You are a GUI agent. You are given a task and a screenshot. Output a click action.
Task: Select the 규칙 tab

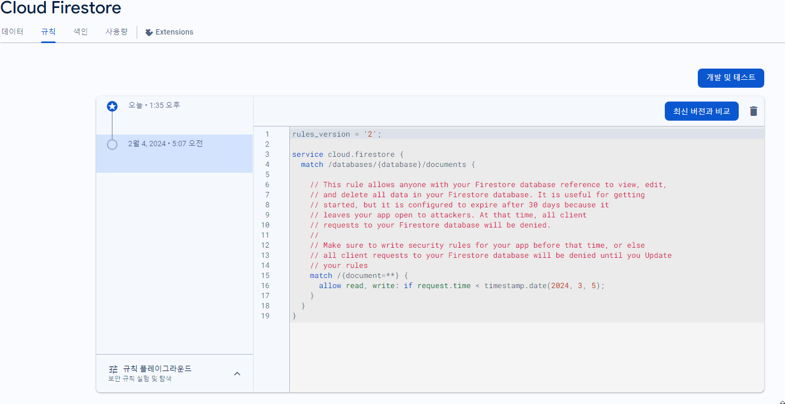pyautogui.click(x=48, y=32)
